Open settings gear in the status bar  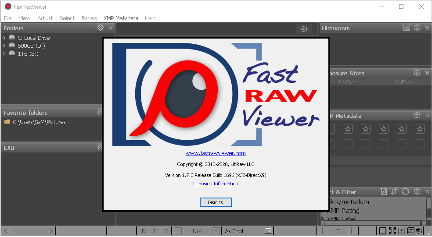419,231
